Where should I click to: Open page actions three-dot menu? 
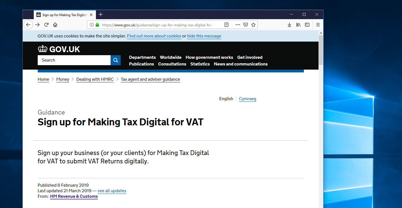click(238, 25)
